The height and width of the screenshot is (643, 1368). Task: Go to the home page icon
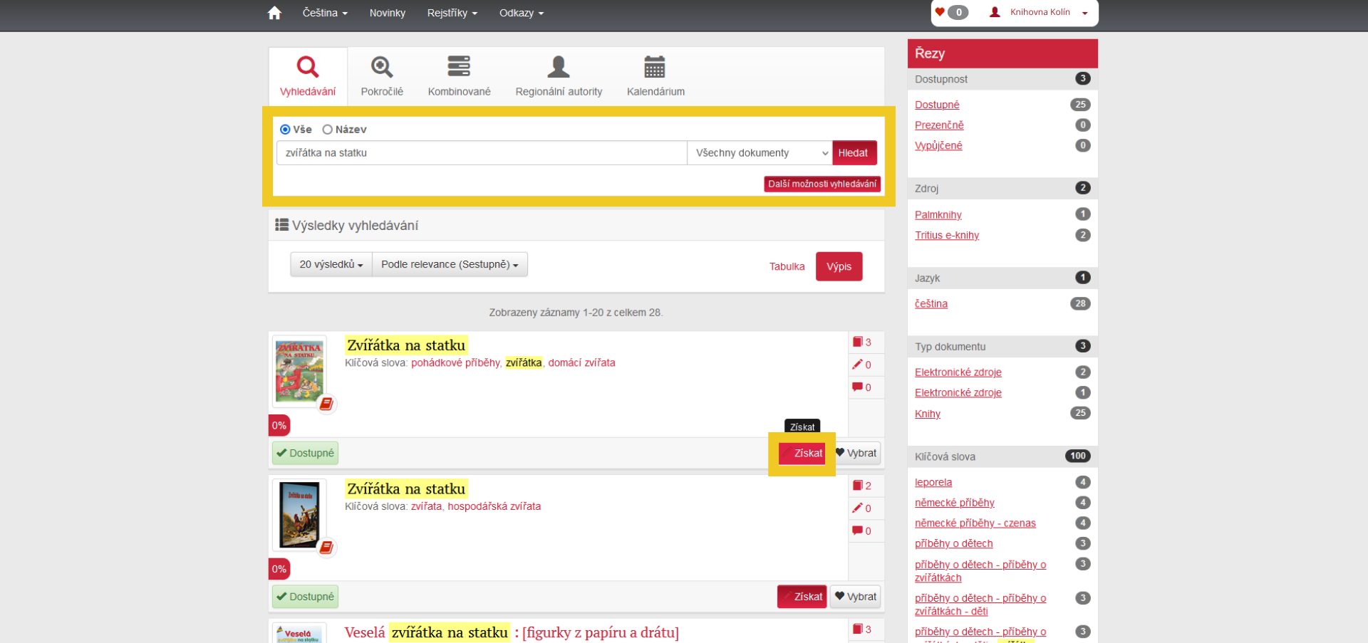[274, 13]
